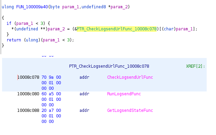Image resolution: width=216 pixels, height=135 pixels.
Task: Click address 10008c078 in the listing
Action: click(x=28, y=77)
